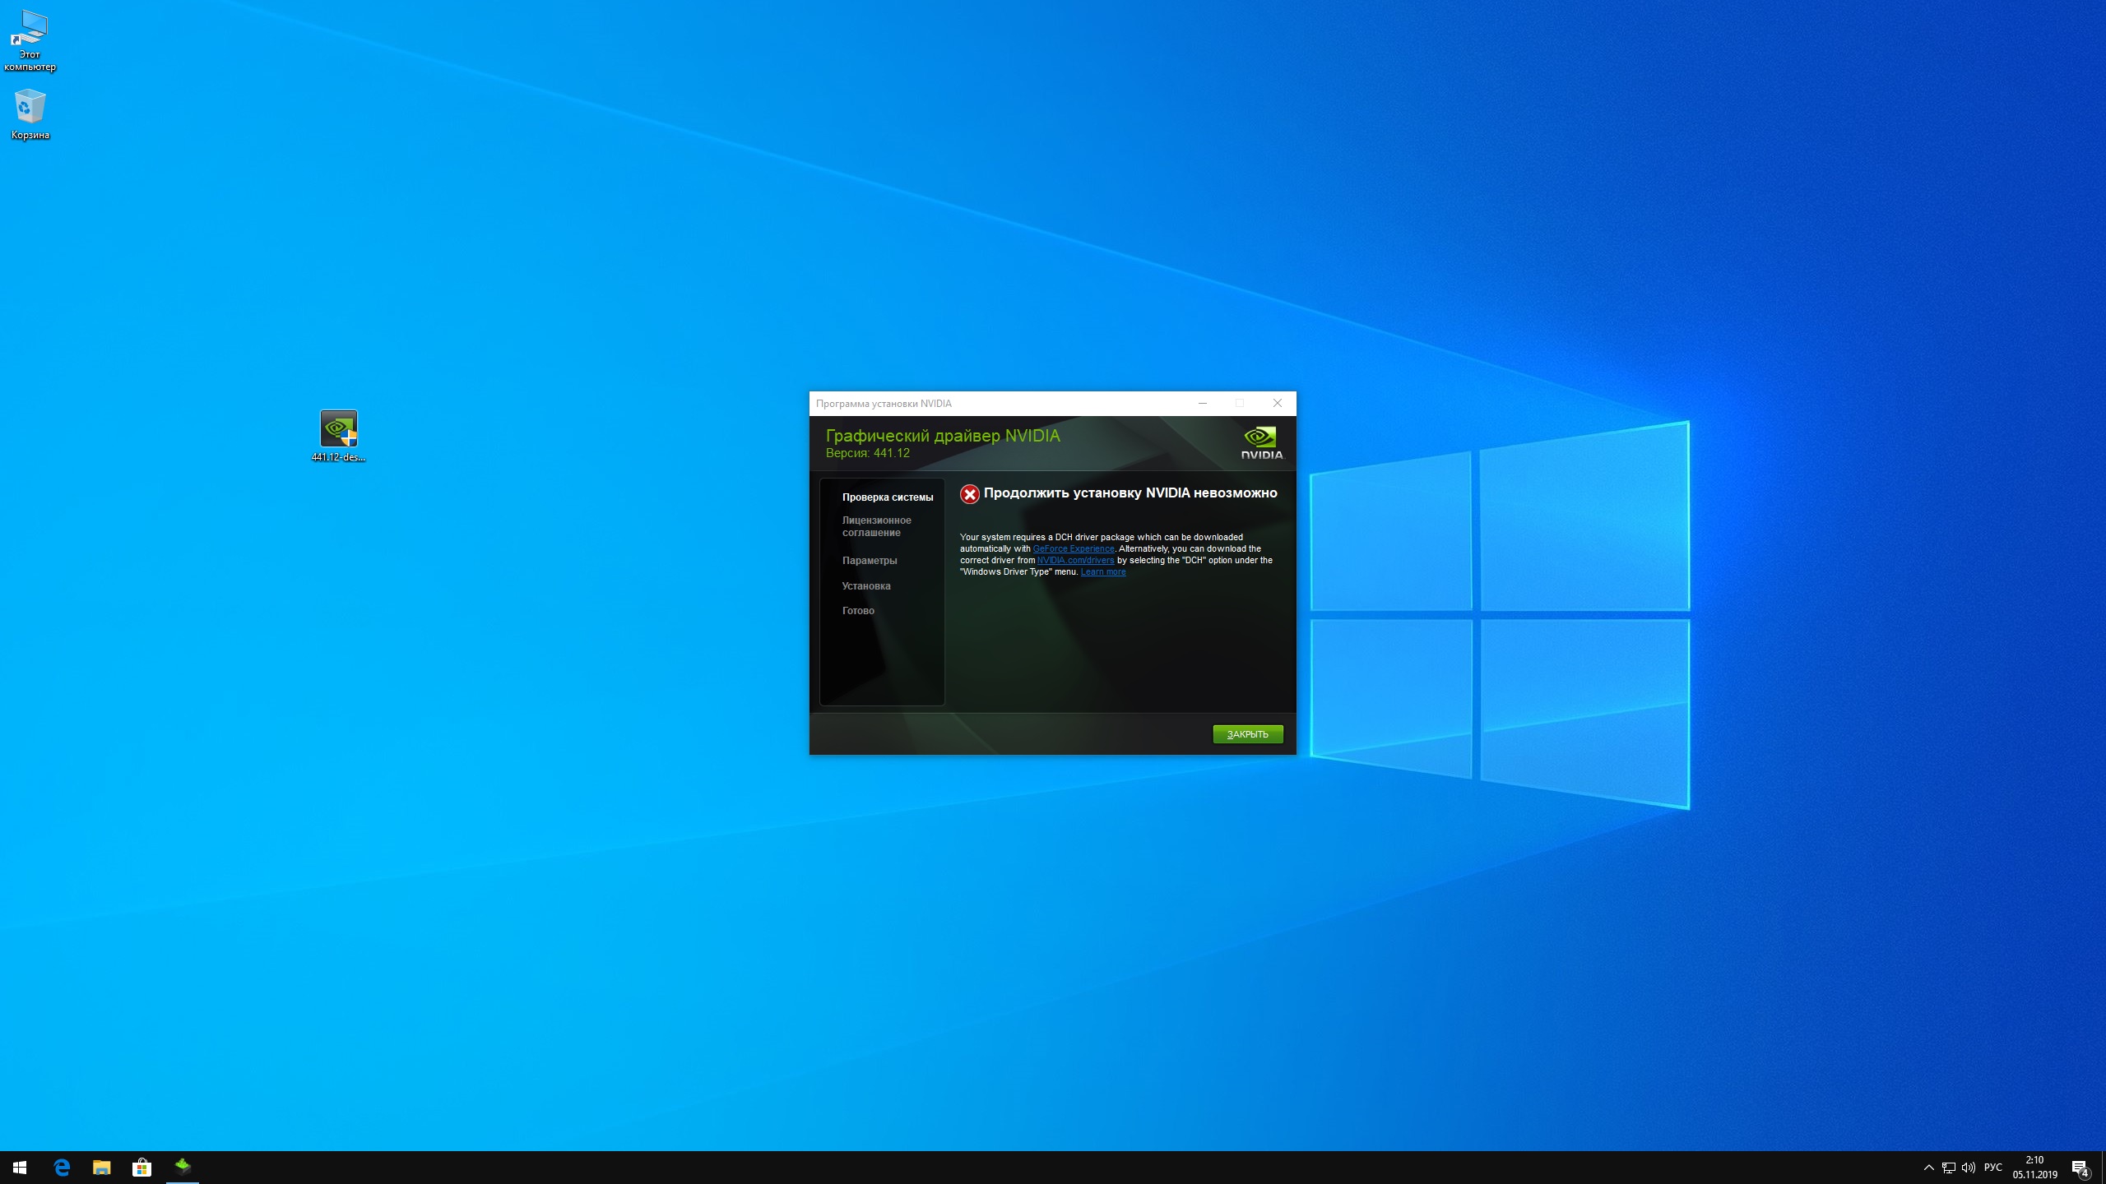2106x1184 pixels.
Task: Click the Learn more link
Action: coord(1102,571)
